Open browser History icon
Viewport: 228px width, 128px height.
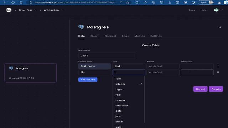(x=161, y=2)
